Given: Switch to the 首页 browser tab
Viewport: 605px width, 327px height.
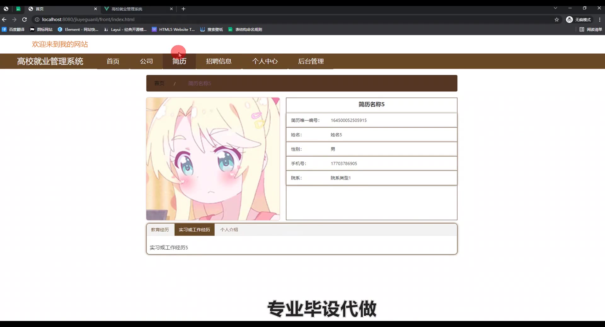Looking at the screenshot, I should point(63,9).
